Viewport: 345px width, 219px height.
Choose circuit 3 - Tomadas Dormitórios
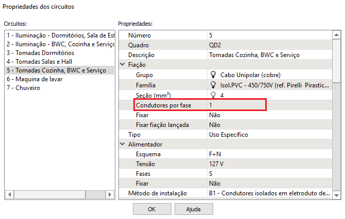(37, 53)
